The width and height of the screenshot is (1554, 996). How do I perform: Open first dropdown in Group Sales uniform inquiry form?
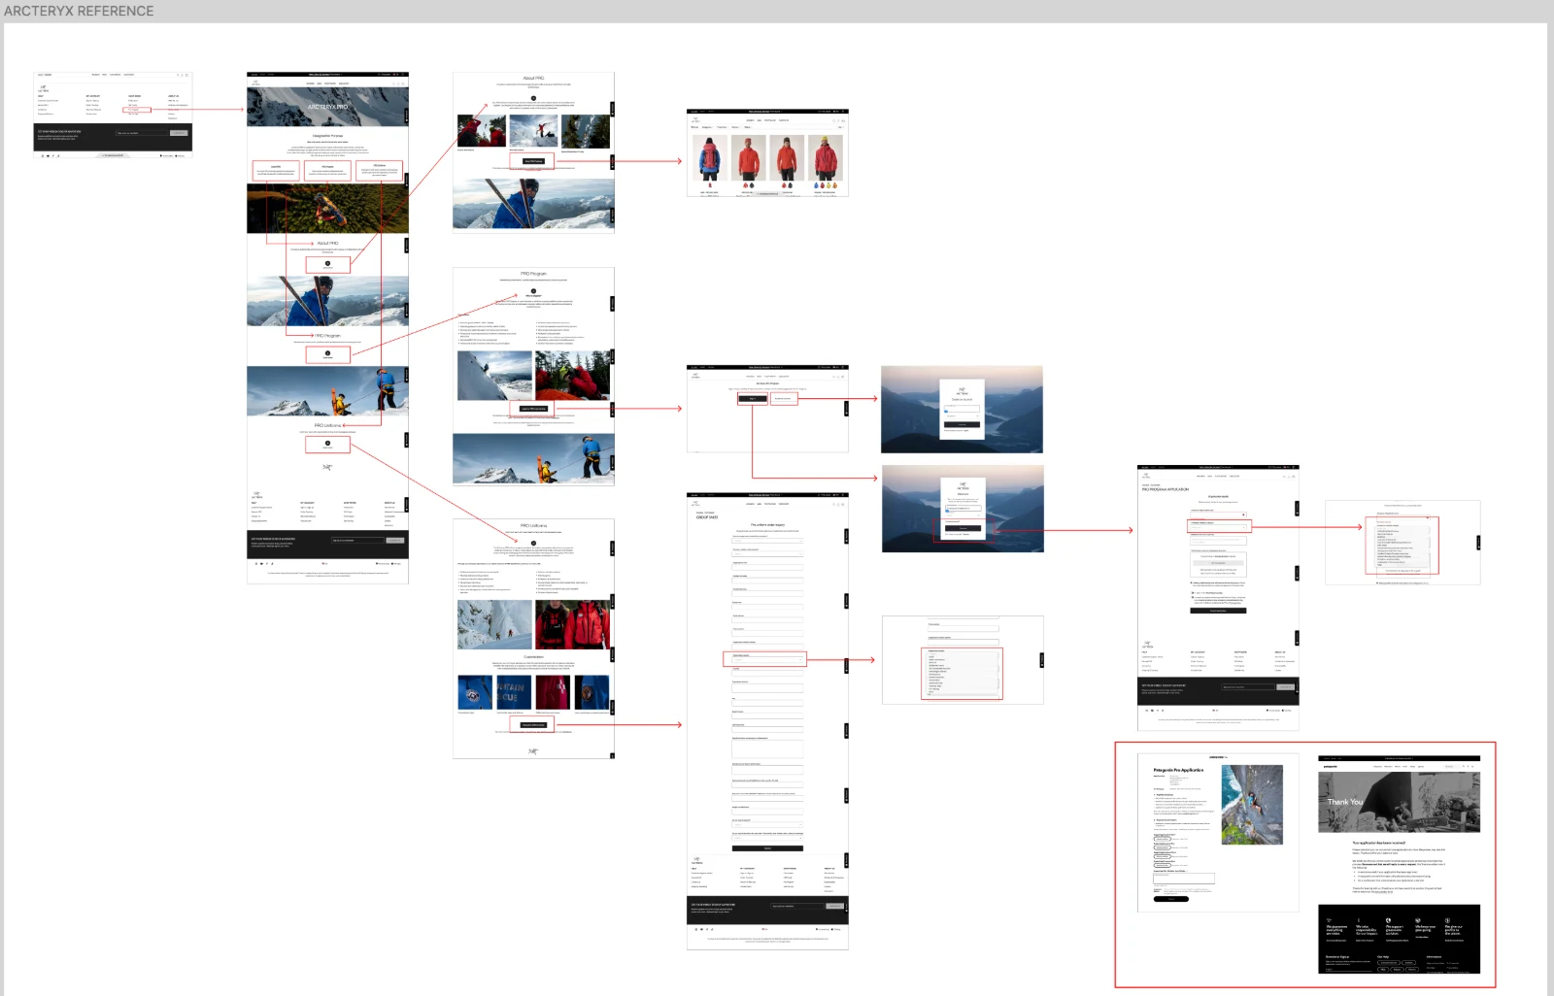point(767,541)
